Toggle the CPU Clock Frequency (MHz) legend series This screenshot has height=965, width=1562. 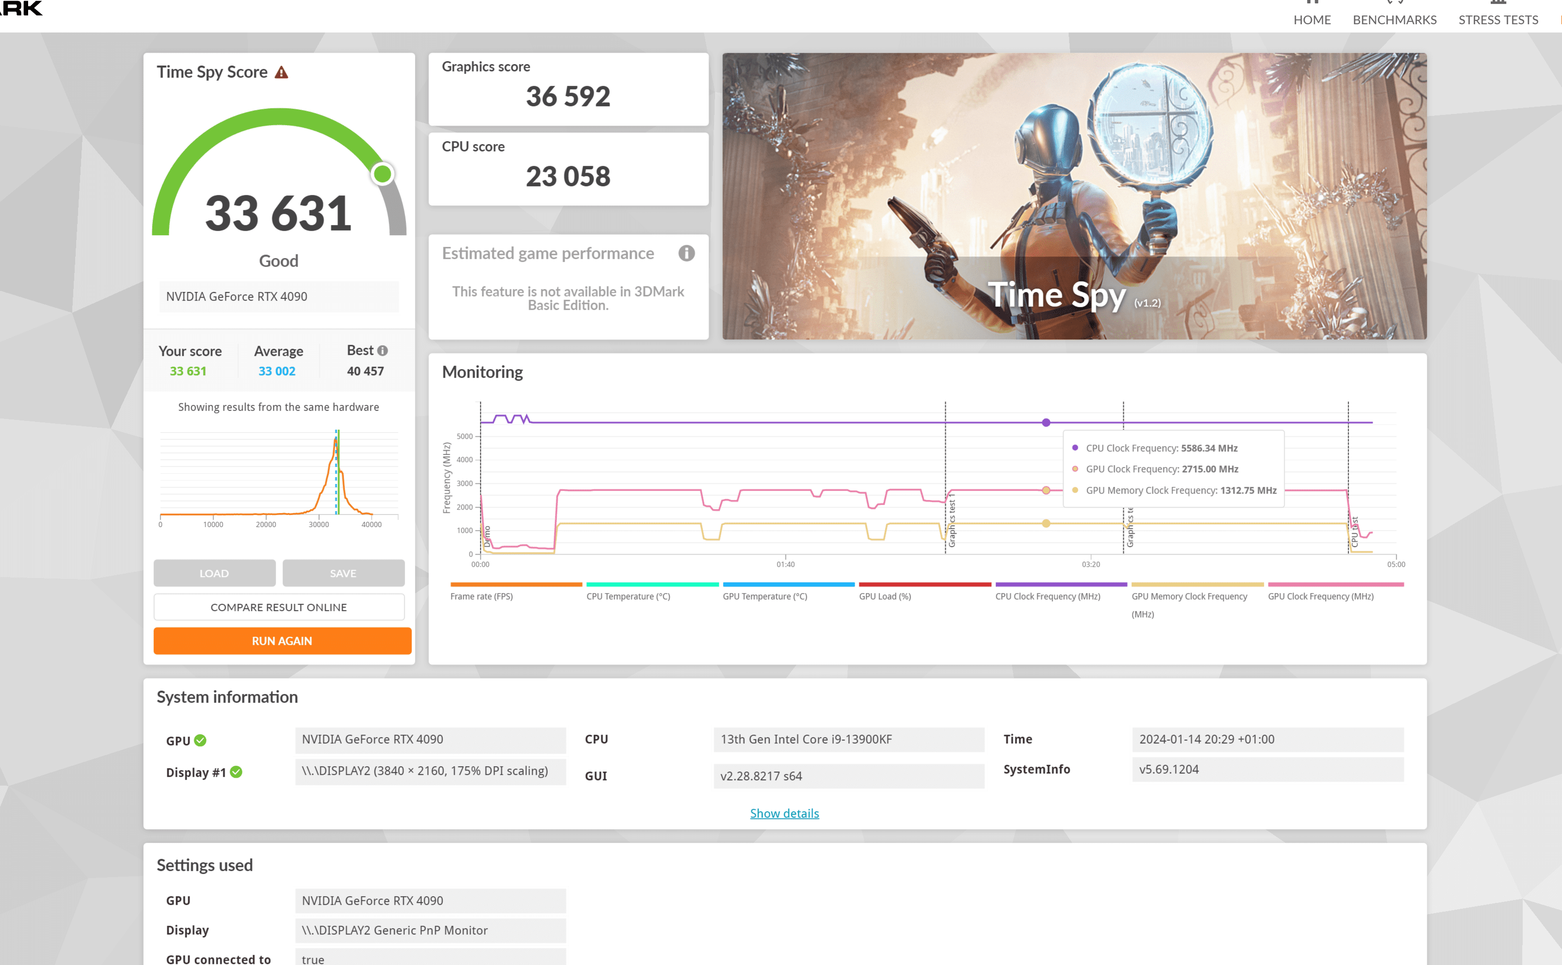(x=1061, y=592)
